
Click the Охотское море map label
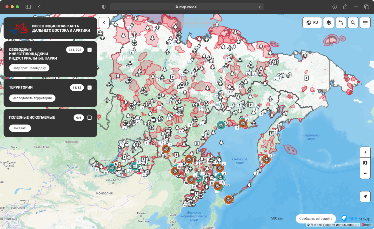[x=240, y=161]
